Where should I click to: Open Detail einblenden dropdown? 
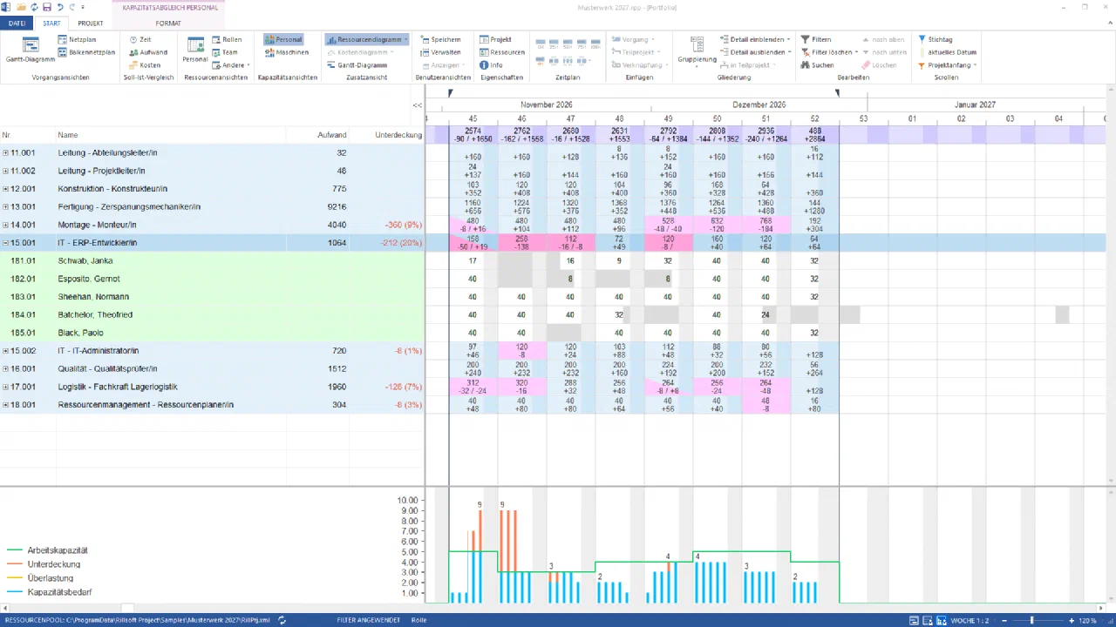tap(789, 39)
